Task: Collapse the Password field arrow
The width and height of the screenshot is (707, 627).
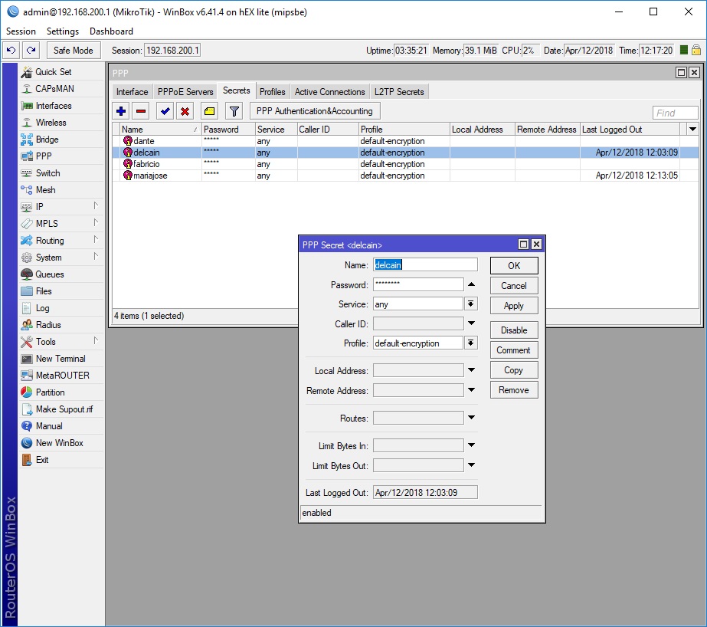Action: pyautogui.click(x=471, y=285)
